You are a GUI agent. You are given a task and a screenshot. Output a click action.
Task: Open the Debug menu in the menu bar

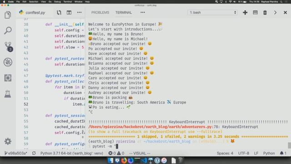click(x=57, y=2)
